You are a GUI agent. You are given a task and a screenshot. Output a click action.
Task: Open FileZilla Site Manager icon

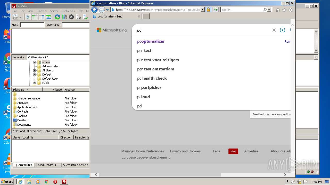point(15,17)
